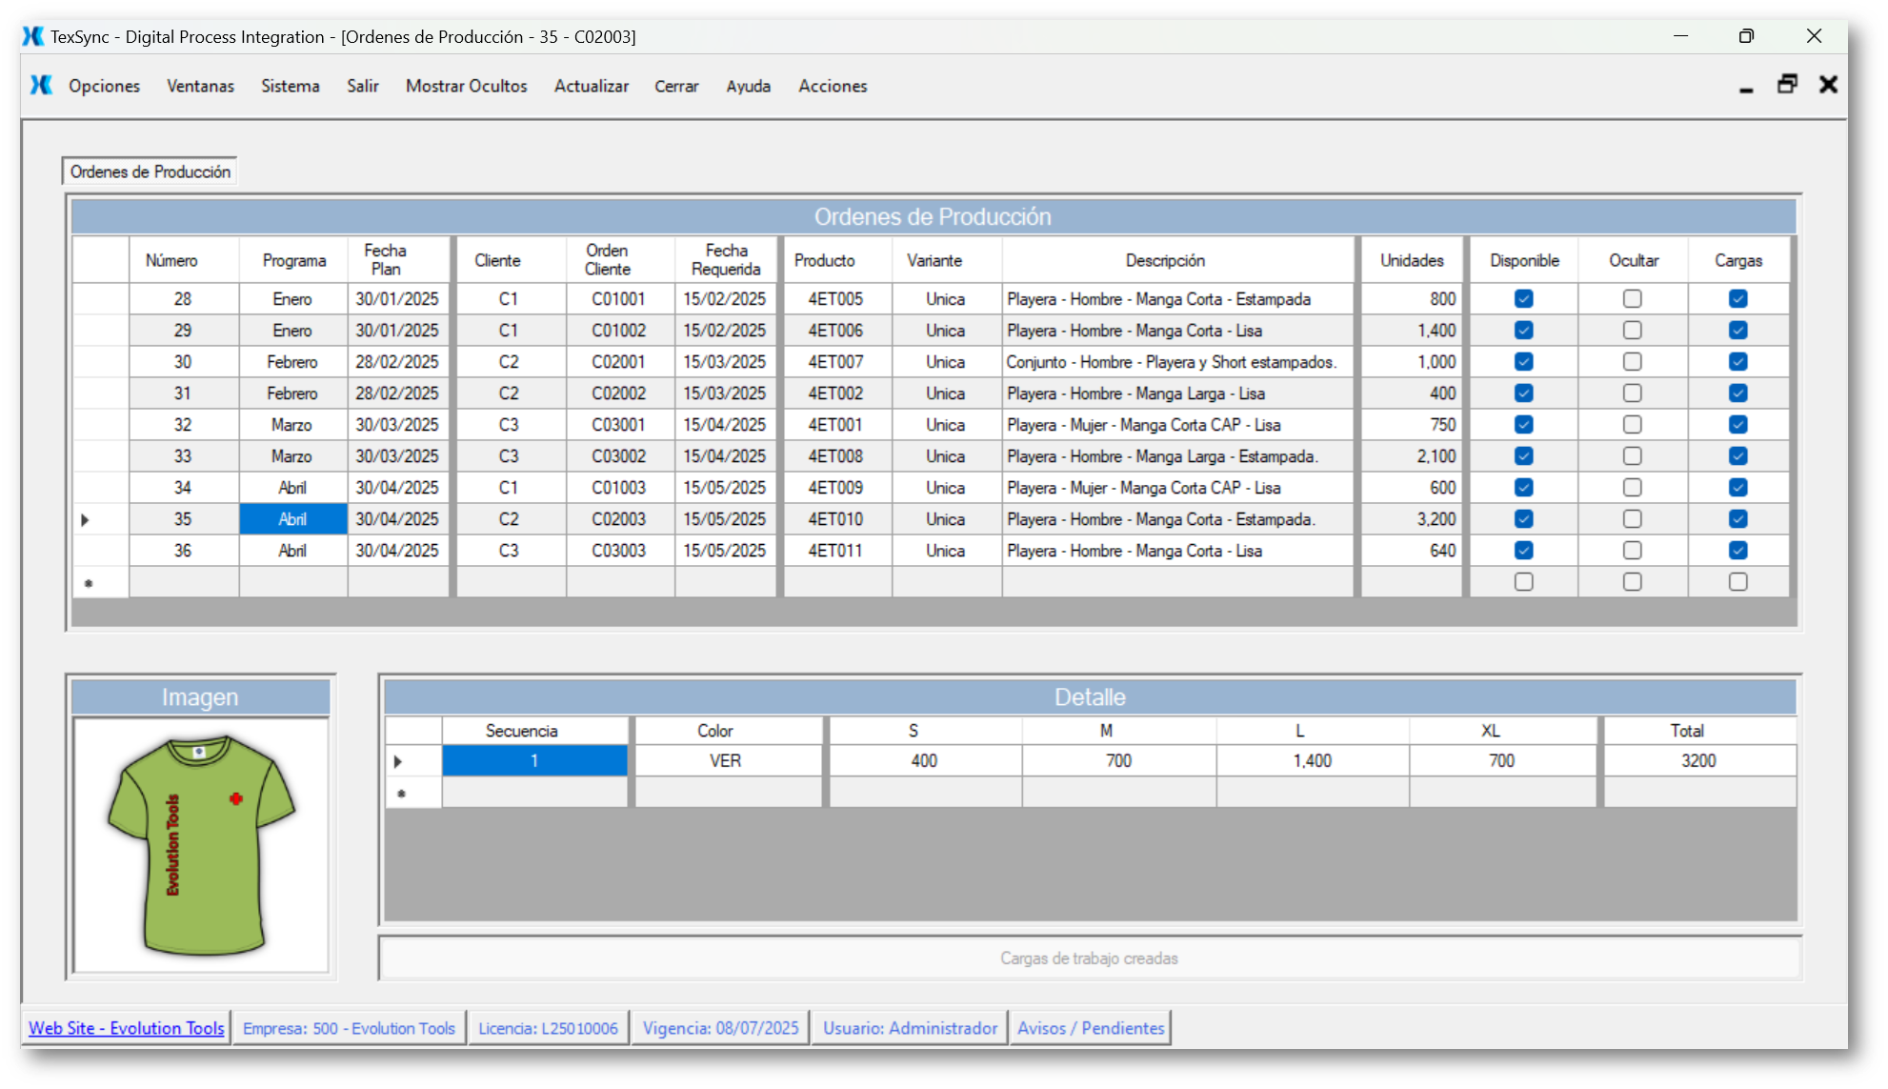Open the Acciones menu
This screenshot has width=1888, height=1089.
833,86
